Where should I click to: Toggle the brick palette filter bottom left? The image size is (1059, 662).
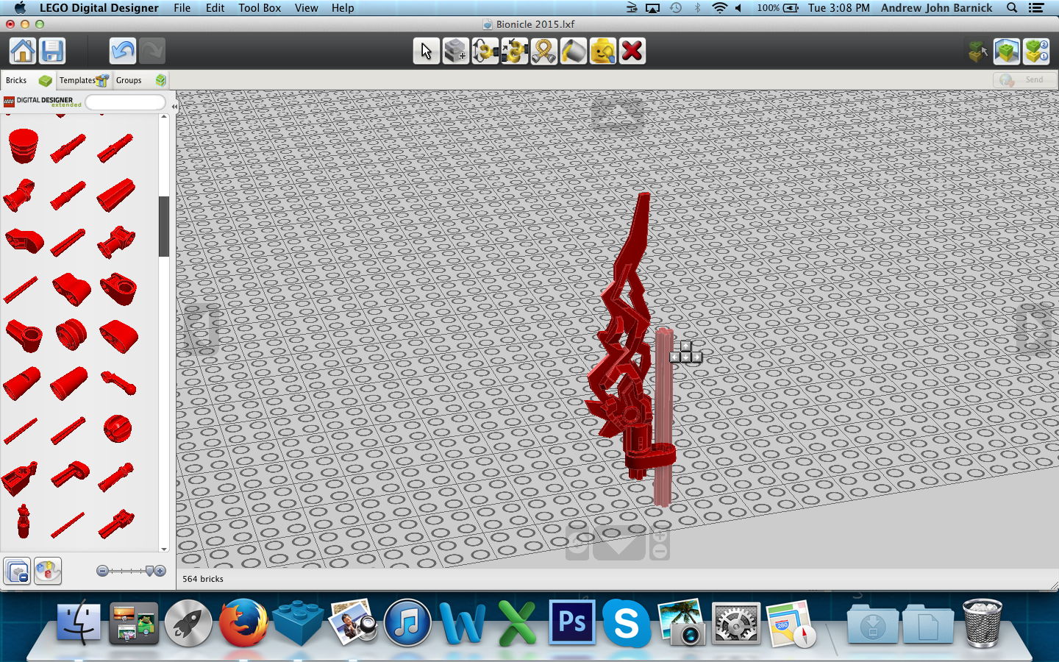click(16, 572)
